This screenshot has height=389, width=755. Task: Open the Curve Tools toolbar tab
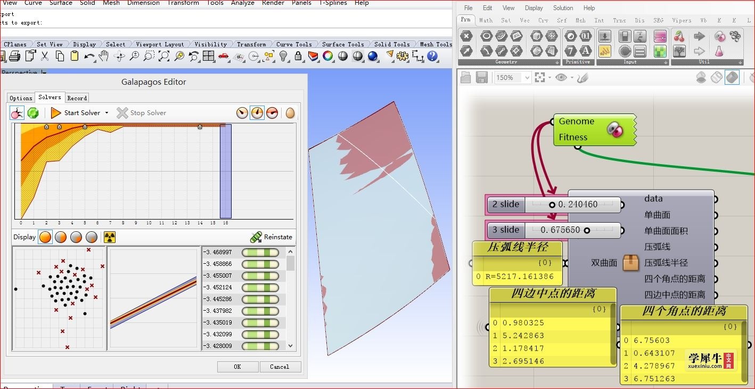(294, 44)
